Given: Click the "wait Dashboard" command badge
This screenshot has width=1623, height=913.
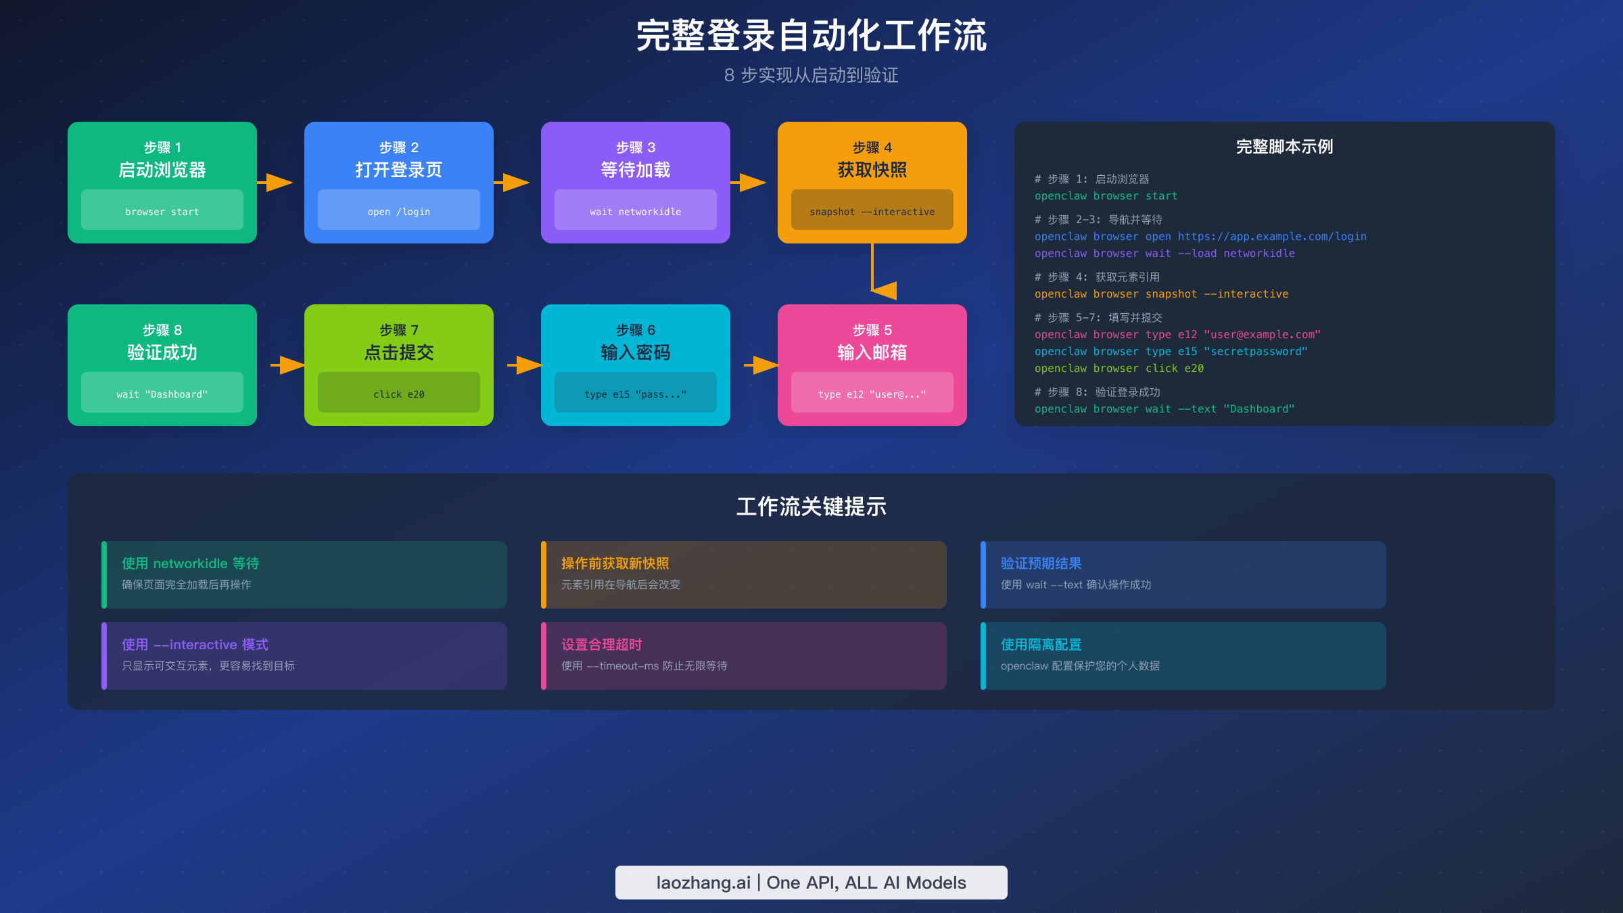Looking at the screenshot, I should 162,393.
